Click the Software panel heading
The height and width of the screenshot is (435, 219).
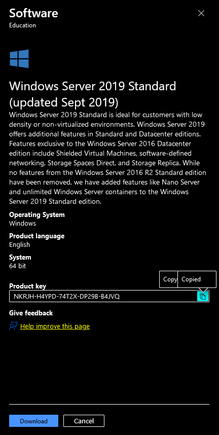pos(33,13)
